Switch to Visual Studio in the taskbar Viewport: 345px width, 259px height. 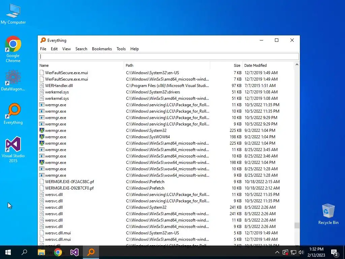tap(74, 252)
